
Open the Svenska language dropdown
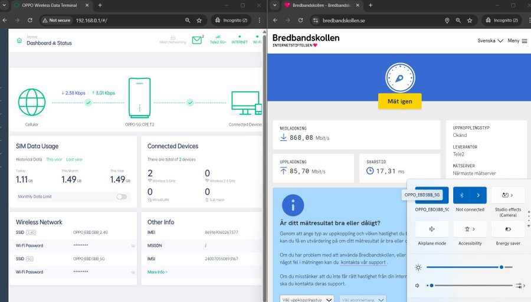(490, 41)
